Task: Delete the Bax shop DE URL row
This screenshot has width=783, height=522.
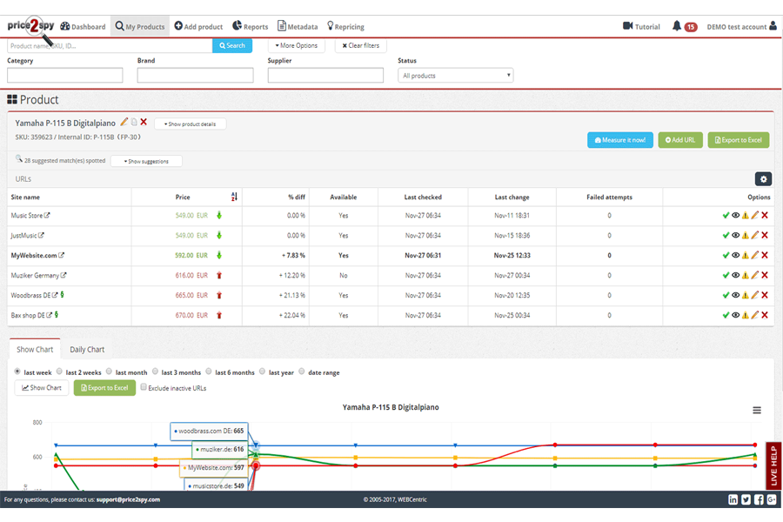Action: click(765, 315)
